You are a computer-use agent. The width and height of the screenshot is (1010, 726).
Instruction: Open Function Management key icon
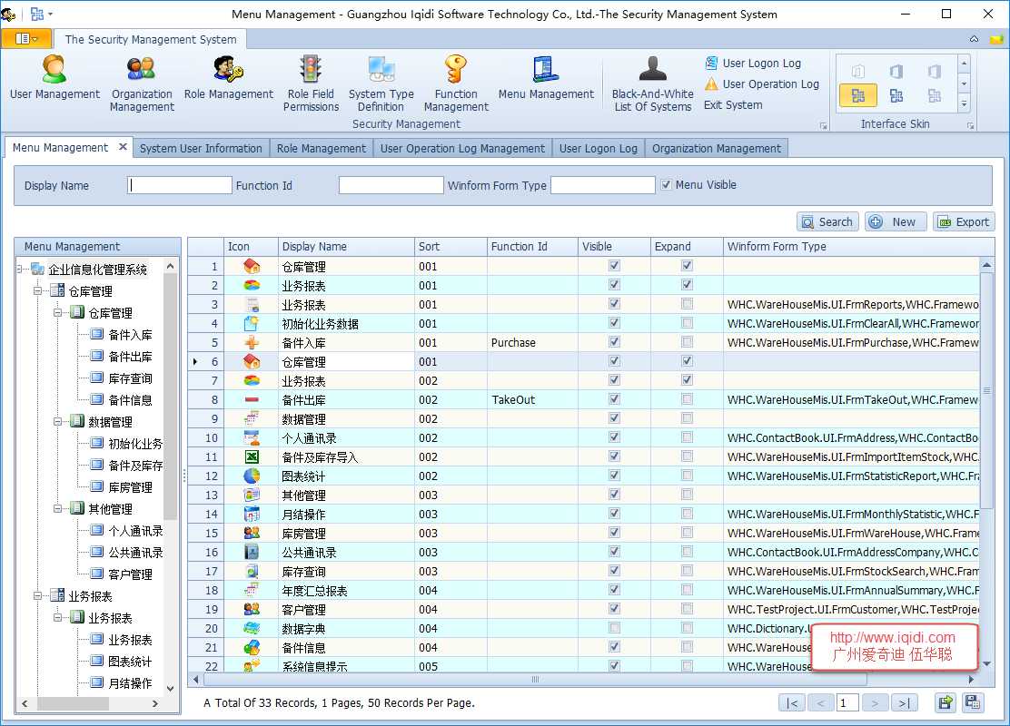click(x=456, y=83)
